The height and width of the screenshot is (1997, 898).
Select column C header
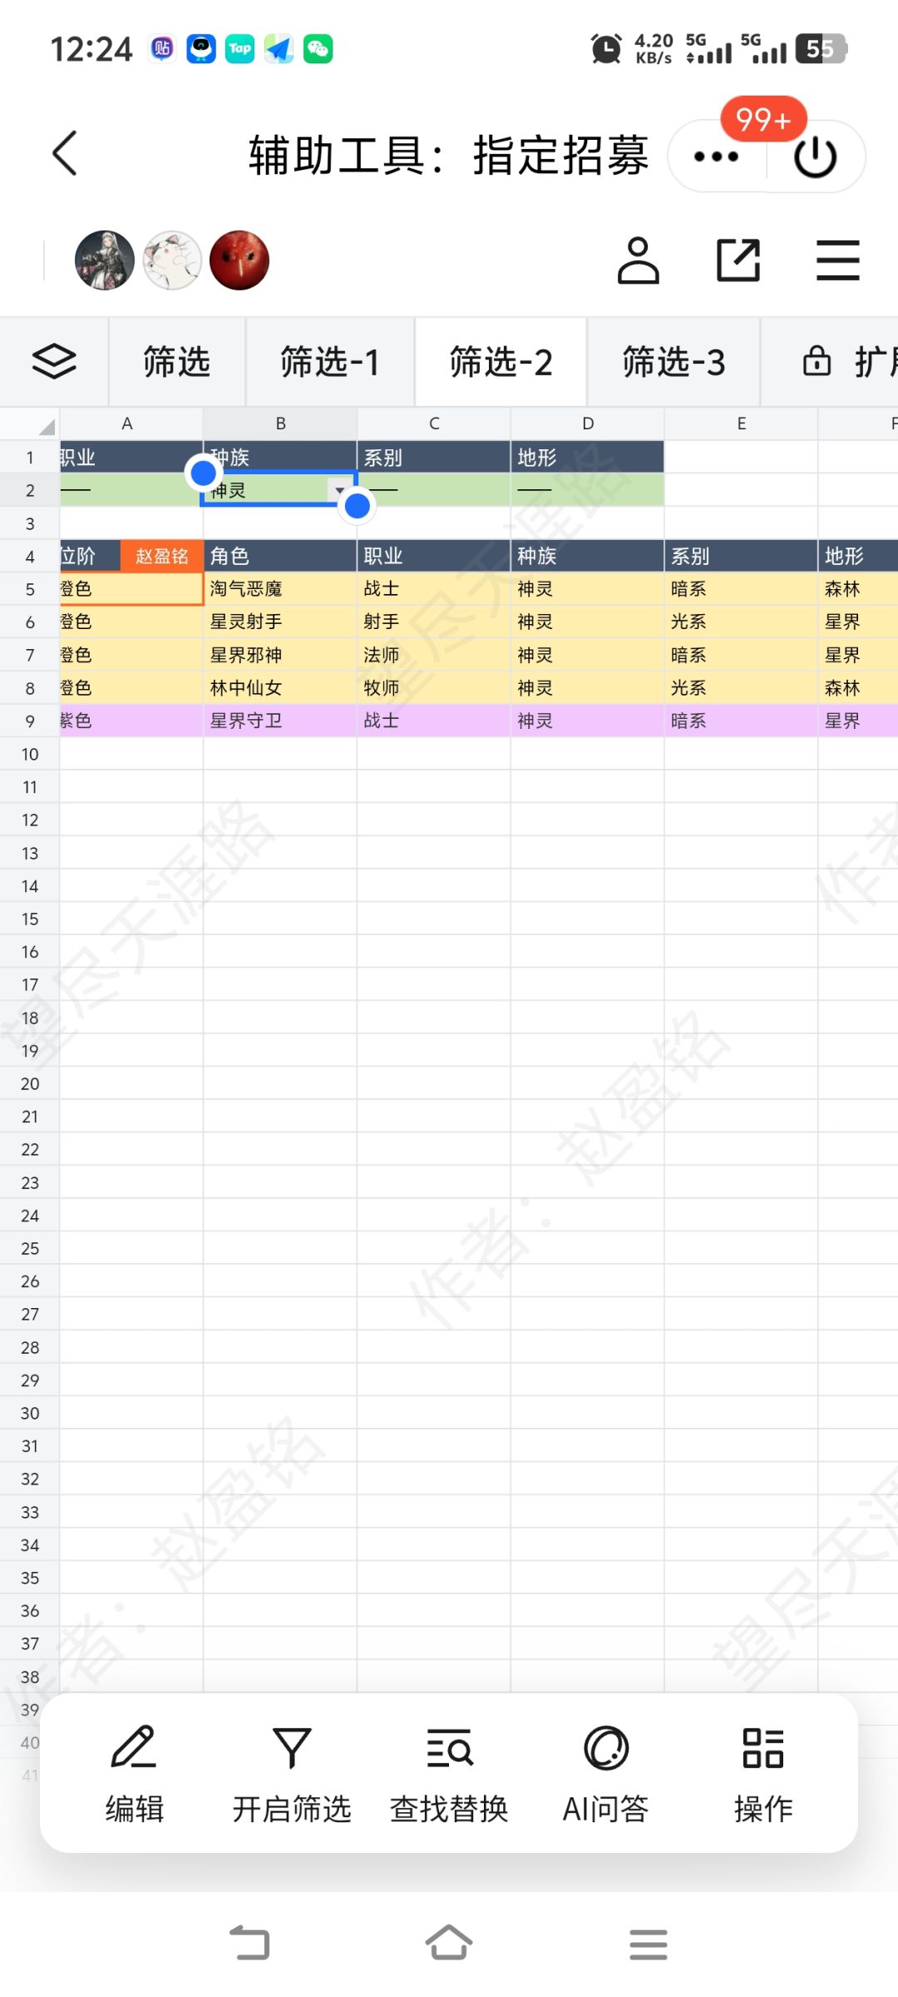pos(434,424)
